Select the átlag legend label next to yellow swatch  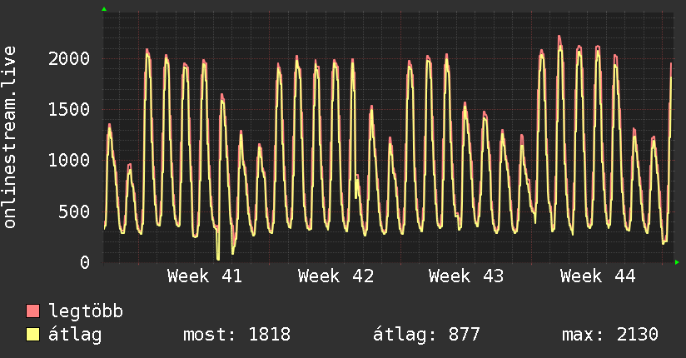pos(75,335)
